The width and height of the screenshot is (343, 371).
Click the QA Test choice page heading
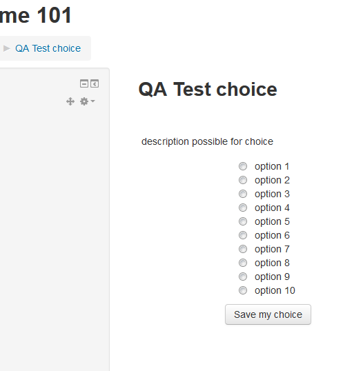pyautogui.click(x=208, y=89)
